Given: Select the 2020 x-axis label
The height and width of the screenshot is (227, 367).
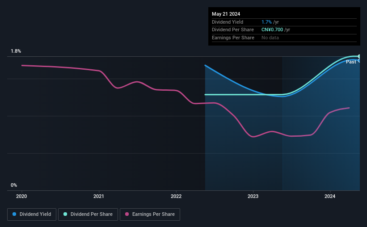Looking at the screenshot, I should point(21,196).
